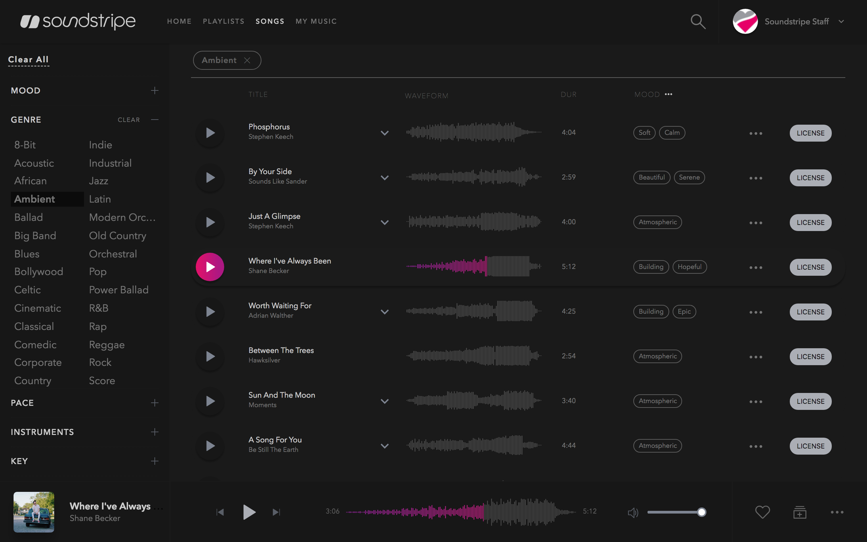Open the MY MUSIC tab
The height and width of the screenshot is (542, 867).
(316, 21)
